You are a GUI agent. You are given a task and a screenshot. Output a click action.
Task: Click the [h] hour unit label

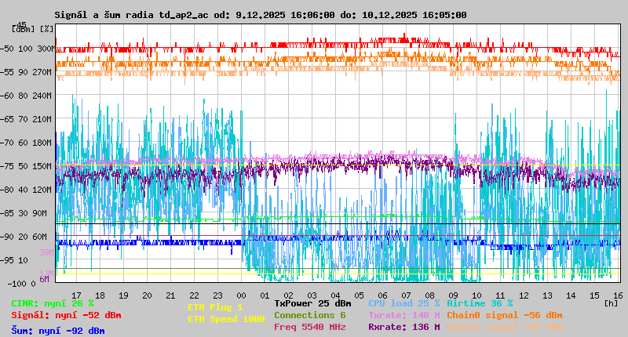pyautogui.click(x=611, y=303)
